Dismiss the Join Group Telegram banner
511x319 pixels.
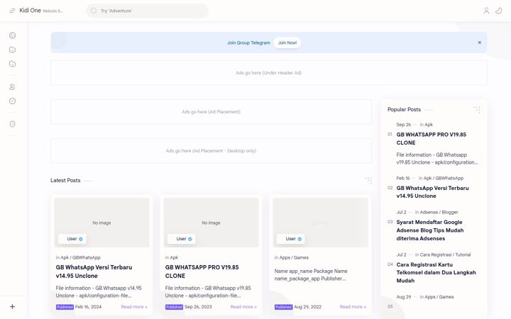479,43
